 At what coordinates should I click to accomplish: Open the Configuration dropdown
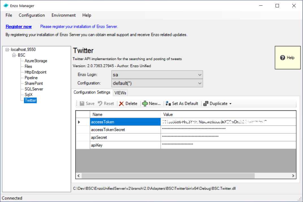pos(157,83)
